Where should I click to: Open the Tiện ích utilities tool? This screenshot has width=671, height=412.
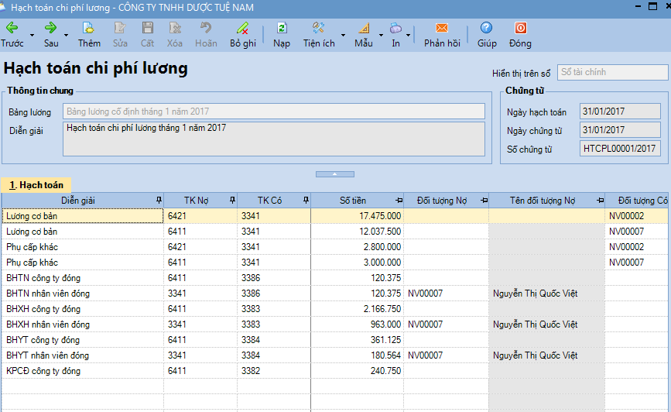[319, 35]
